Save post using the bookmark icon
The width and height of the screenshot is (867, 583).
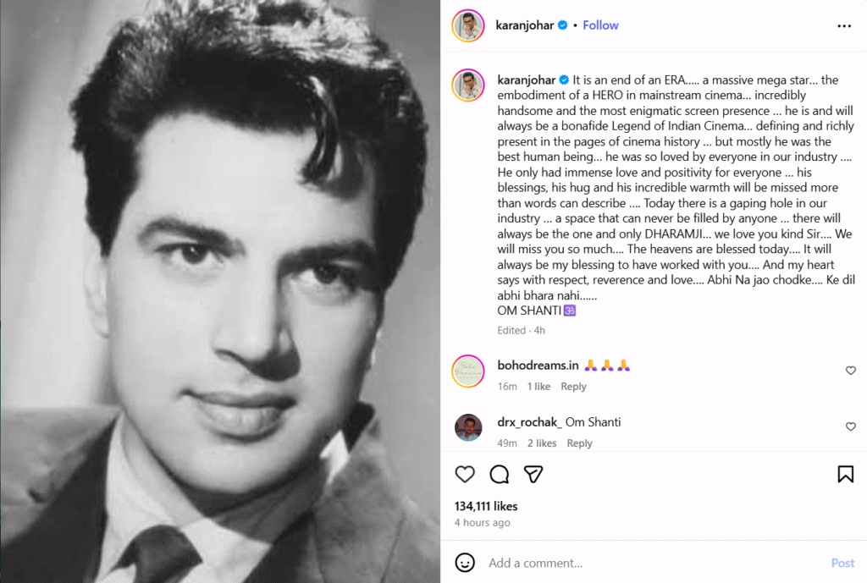click(845, 474)
